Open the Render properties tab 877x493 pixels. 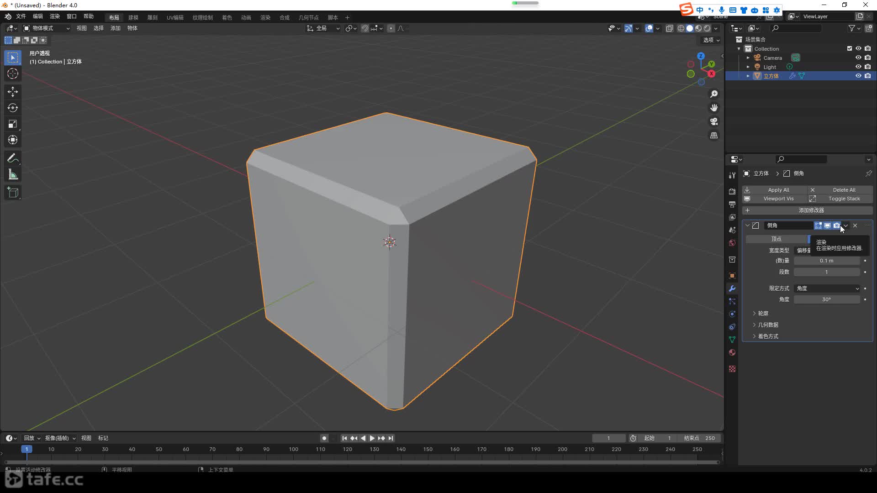click(x=732, y=191)
